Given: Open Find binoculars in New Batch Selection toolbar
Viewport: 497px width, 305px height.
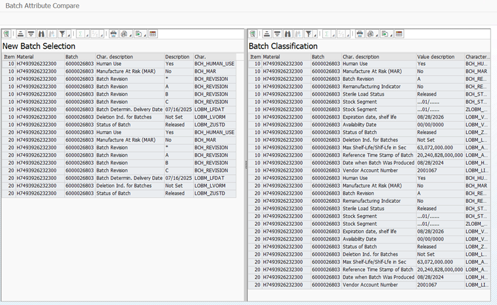Looking at the screenshot, I should [41, 34].
